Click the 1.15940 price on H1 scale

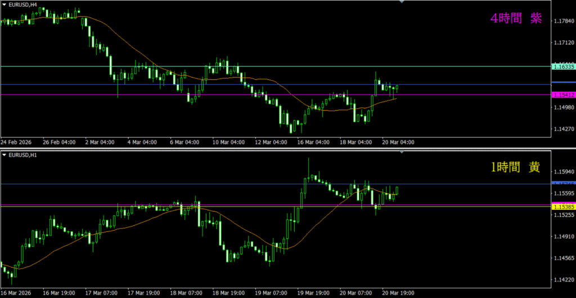(x=563, y=172)
